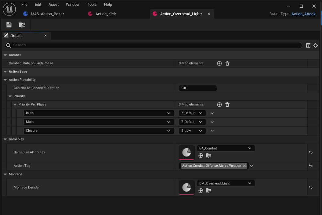Click the display mode table icon beside the gear
Viewport: 322px width, 215px height.
pyautogui.click(x=308, y=45)
